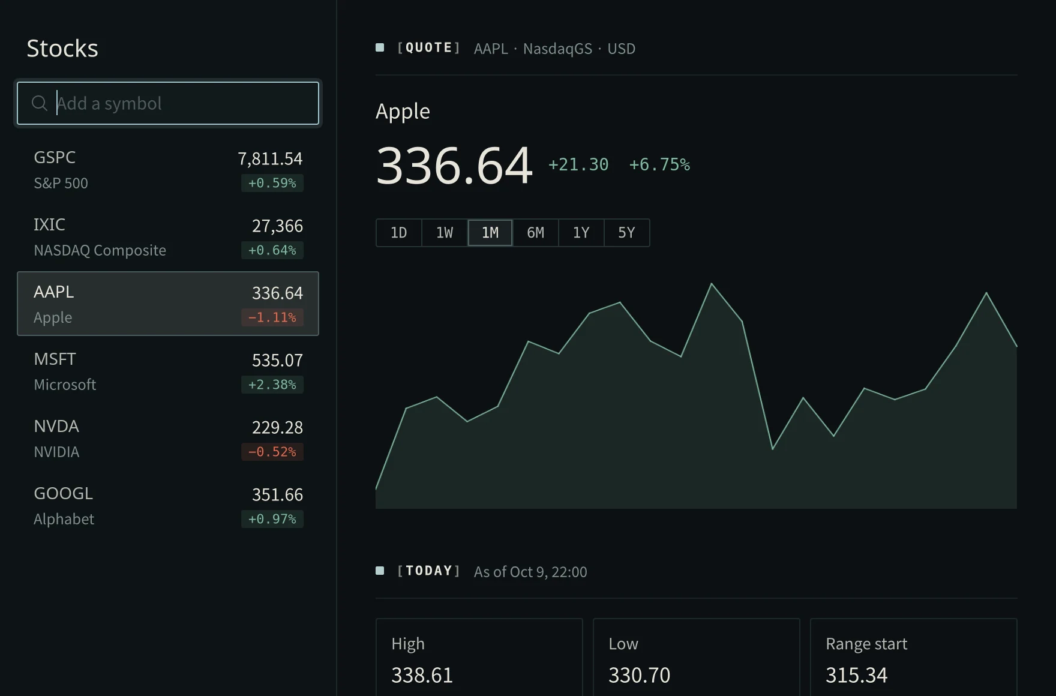Image resolution: width=1056 pixels, height=696 pixels.
Task: Click the +21.30 change value
Action: point(578,164)
